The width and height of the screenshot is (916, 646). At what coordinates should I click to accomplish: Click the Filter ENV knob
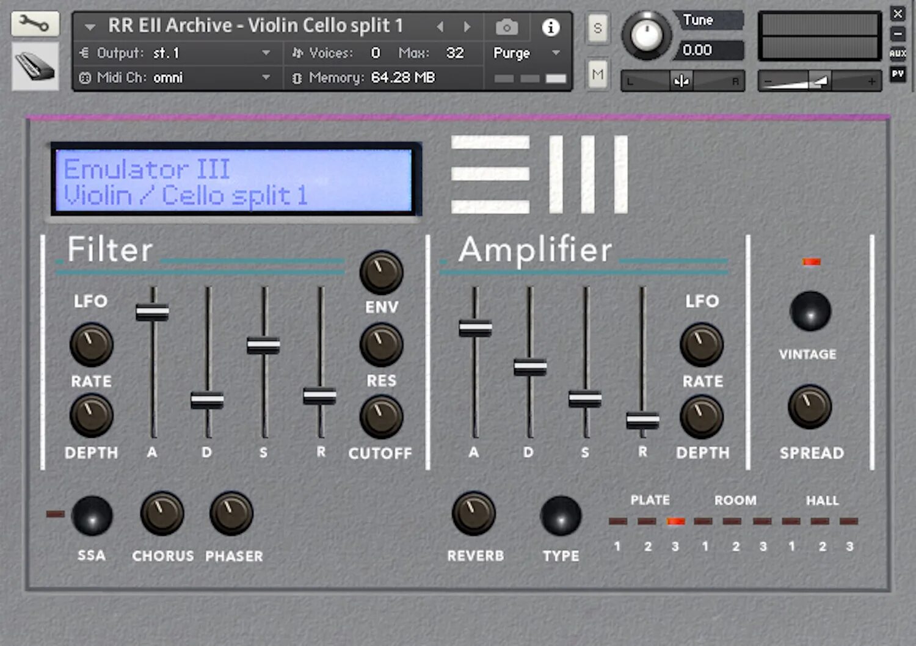(381, 272)
